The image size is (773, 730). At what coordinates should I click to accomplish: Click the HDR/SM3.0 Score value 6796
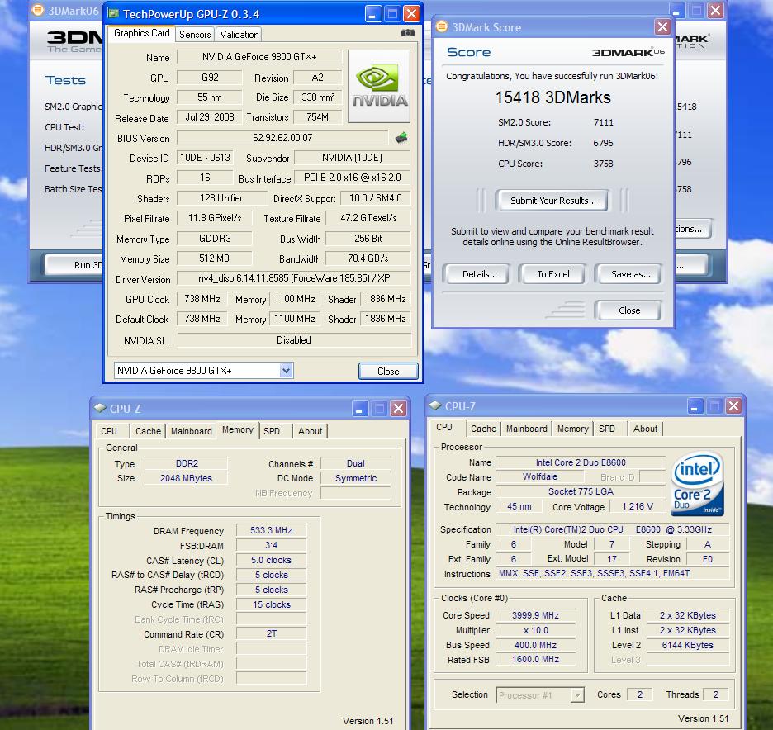[x=604, y=143]
